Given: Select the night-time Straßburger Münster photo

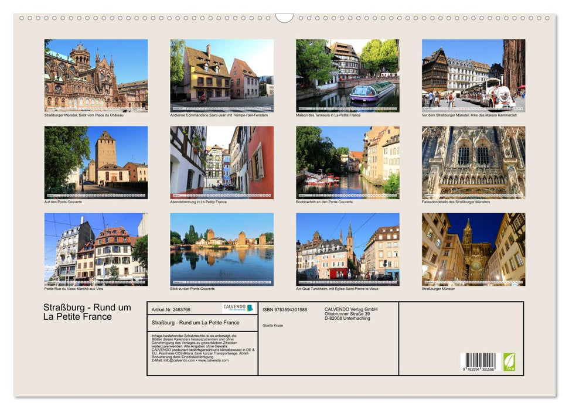Looking at the screenshot, I should click(x=473, y=250).
